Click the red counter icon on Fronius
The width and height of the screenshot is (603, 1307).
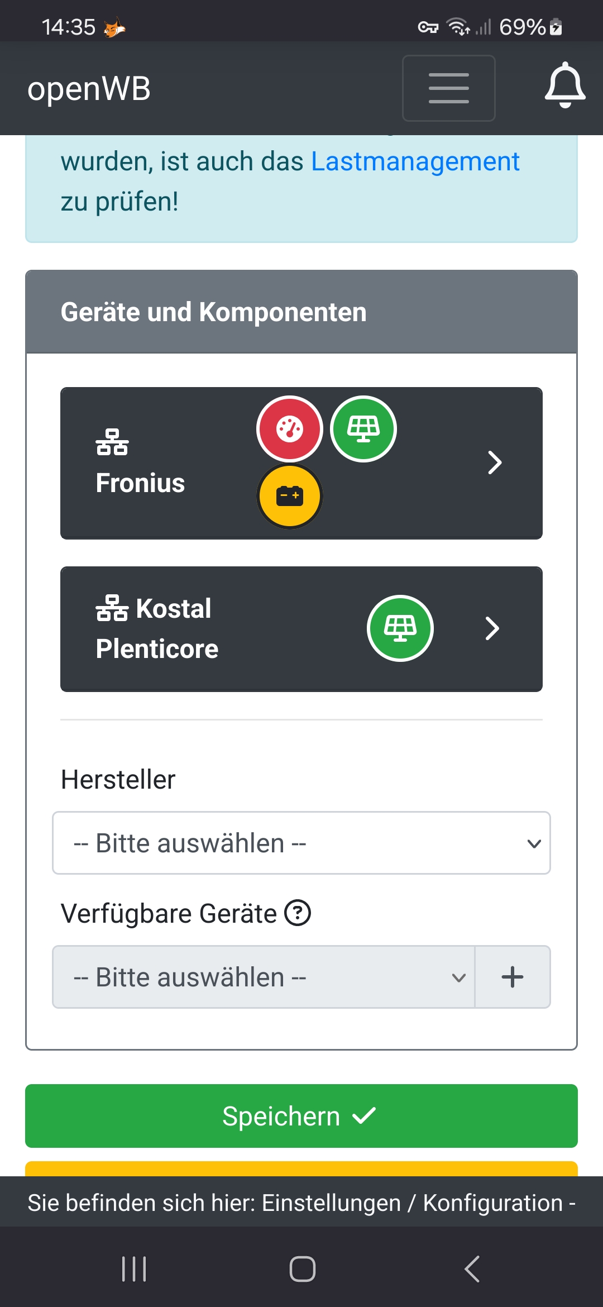pyautogui.click(x=290, y=429)
